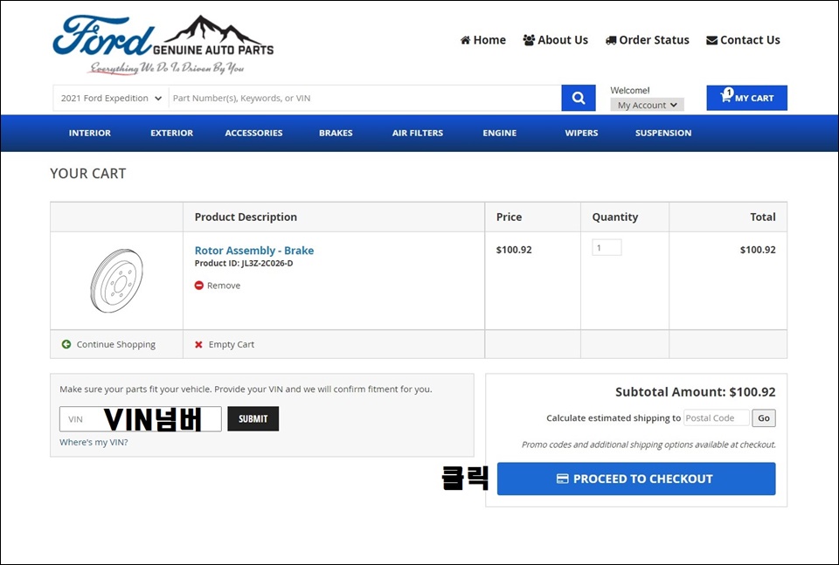Click the Empty Cart link

click(x=231, y=344)
